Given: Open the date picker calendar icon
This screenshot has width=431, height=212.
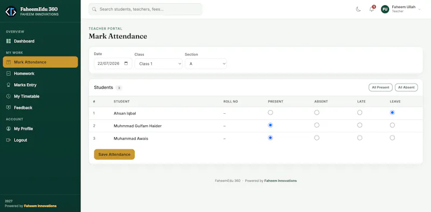Looking at the screenshot, I should [126, 63].
